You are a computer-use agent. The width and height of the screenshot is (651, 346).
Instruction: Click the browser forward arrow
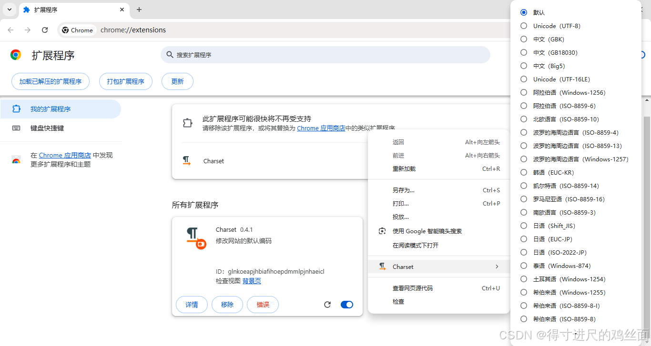click(x=28, y=30)
